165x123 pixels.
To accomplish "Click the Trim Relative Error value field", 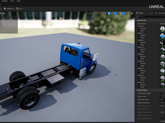I will tap(162, 109).
